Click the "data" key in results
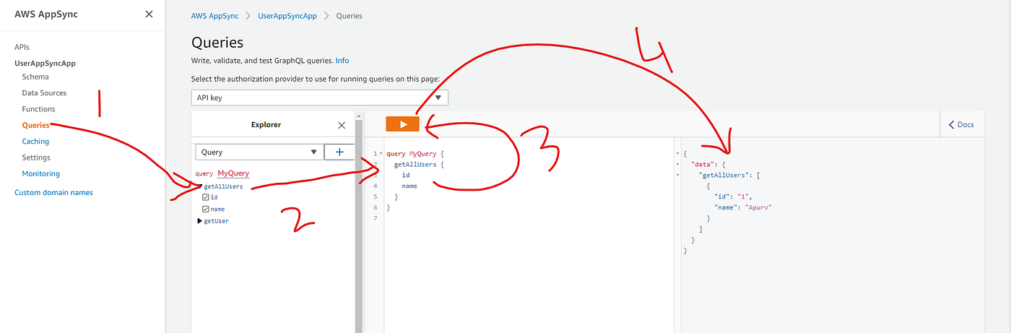 coord(703,164)
